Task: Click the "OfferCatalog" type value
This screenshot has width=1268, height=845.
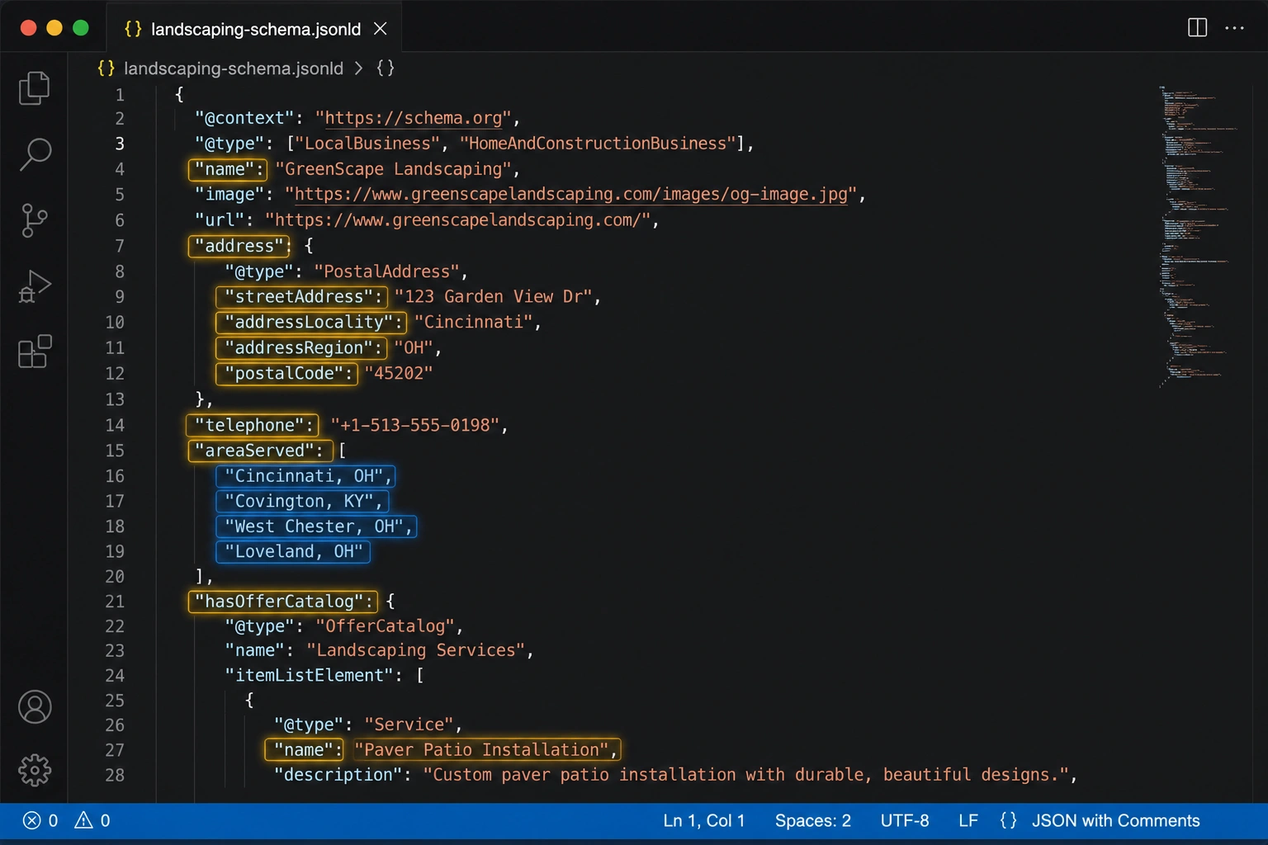Action: 385,626
